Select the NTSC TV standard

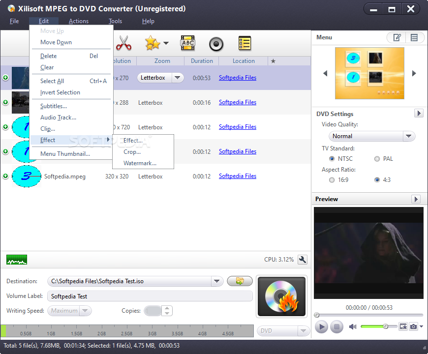click(332, 159)
